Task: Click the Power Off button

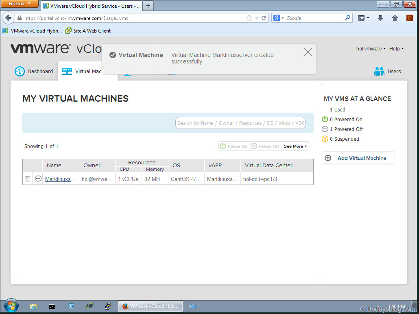Action: pos(265,146)
